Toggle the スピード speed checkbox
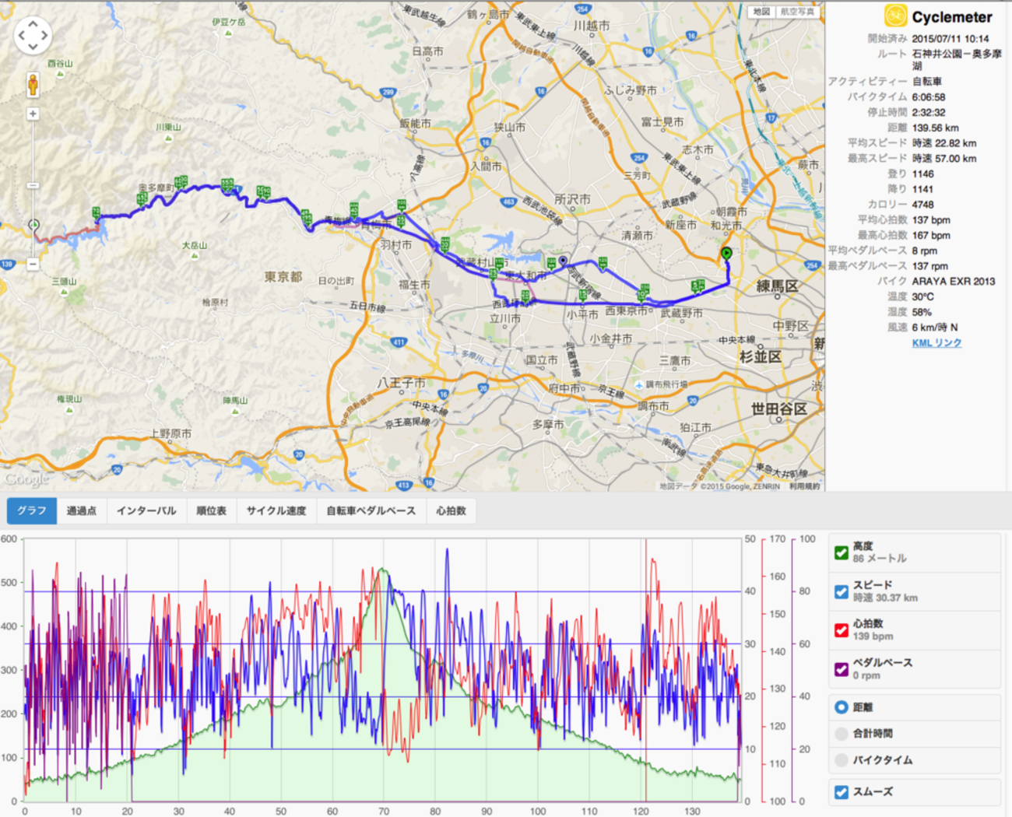1012x817 pixels. click(841, 591)
